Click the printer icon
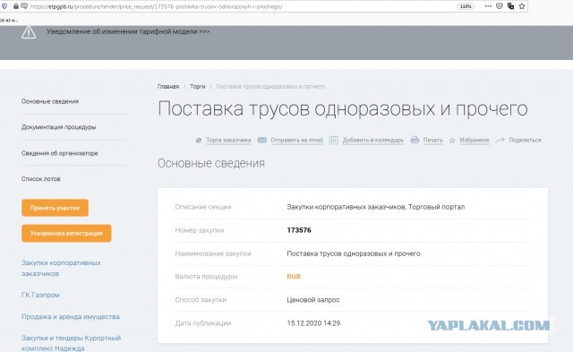 (x=415, y=140)
